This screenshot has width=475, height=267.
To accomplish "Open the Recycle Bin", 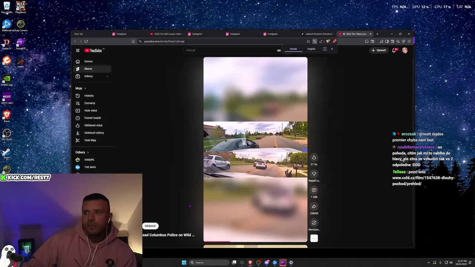I will click(x=7, y=7).
